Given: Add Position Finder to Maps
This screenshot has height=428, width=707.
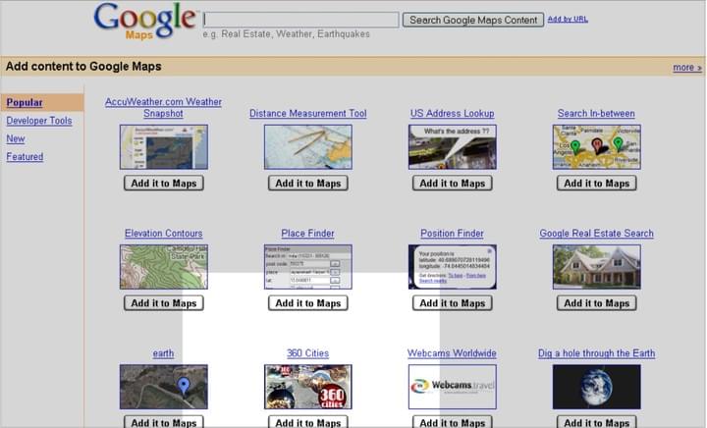Looking at the screenshot, I should click(x=453, y=303).
